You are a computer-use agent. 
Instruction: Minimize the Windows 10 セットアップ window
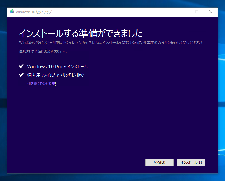click(x=183, y=12)
